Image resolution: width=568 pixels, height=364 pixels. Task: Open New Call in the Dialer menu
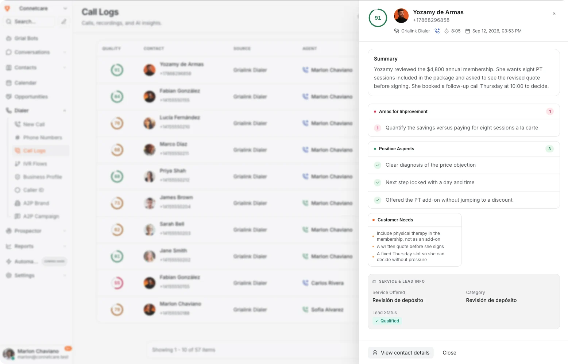coord(34,124)
